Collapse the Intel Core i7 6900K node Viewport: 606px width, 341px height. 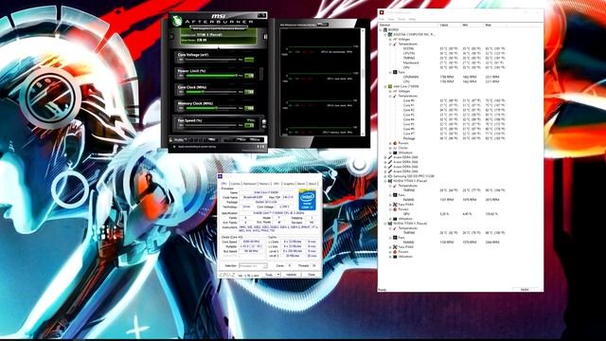384,86
